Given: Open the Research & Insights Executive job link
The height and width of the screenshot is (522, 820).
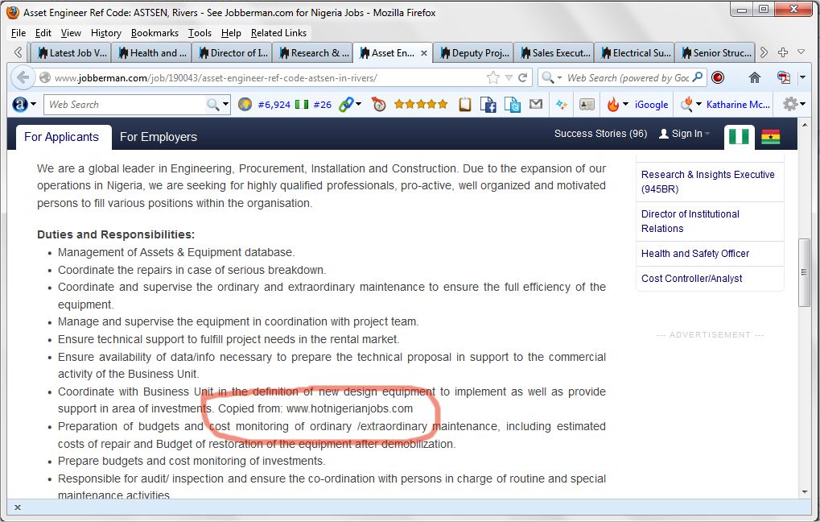Looking at the screenshot, I should click(x=707, y=182).
